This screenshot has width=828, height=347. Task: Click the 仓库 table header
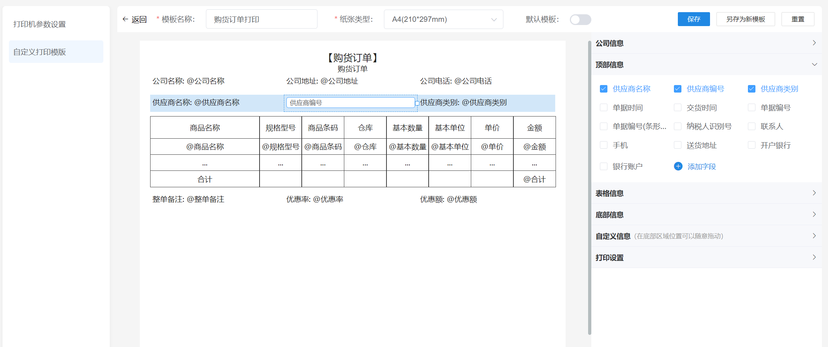pos(365,128)
